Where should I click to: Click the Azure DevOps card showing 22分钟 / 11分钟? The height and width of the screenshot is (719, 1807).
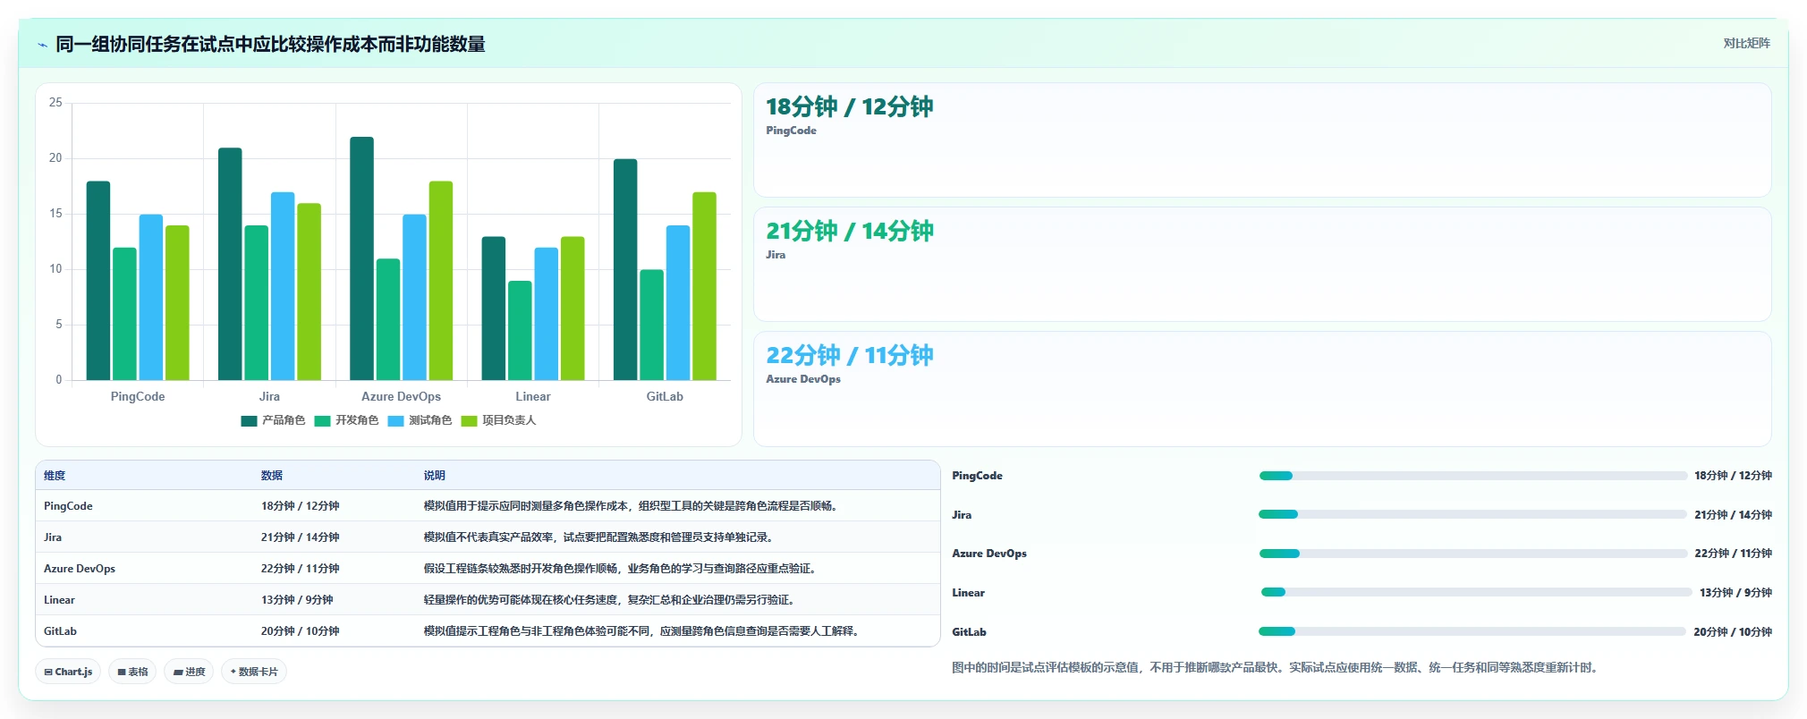click(1262, 389)
